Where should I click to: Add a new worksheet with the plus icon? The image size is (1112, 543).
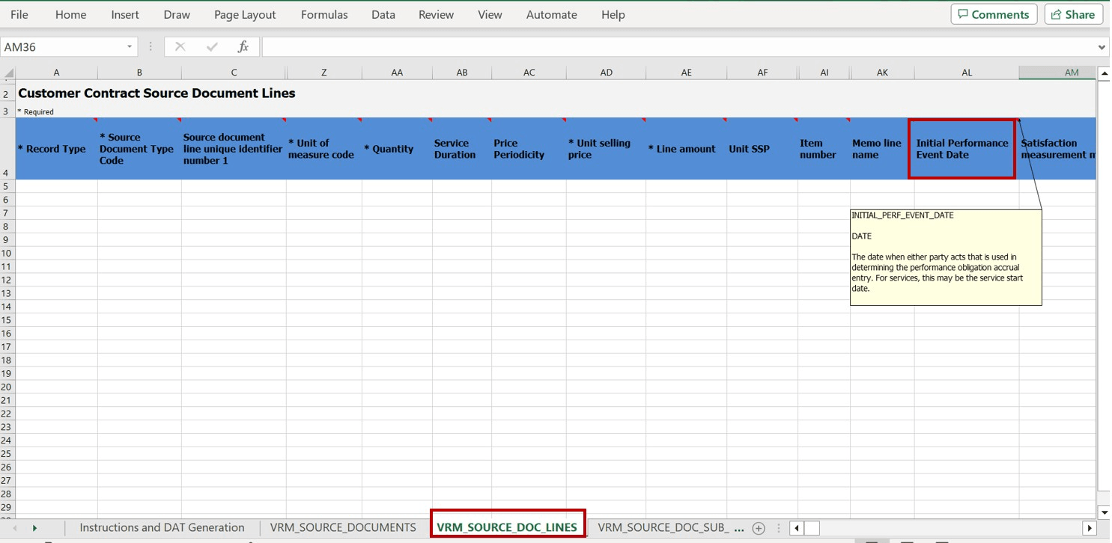click(x=758, y=527)
